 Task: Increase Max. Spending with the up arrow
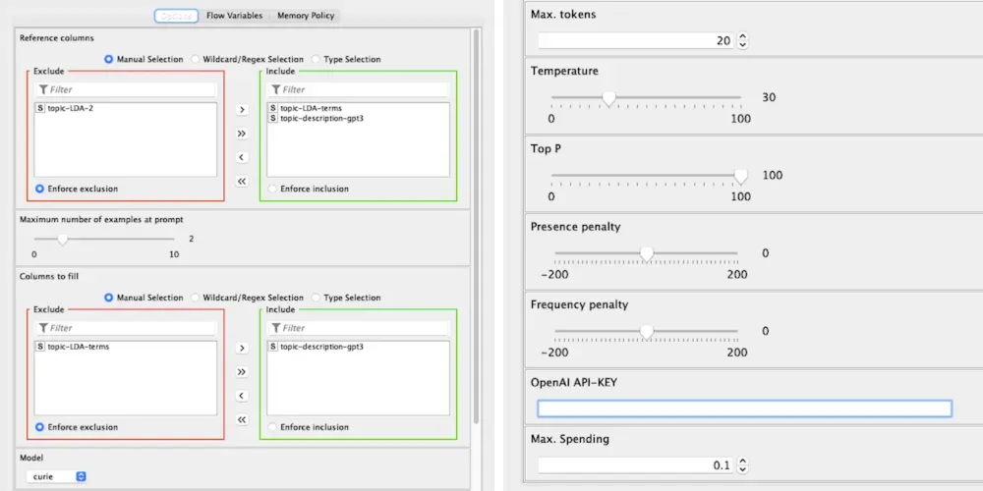click(743, 462)
